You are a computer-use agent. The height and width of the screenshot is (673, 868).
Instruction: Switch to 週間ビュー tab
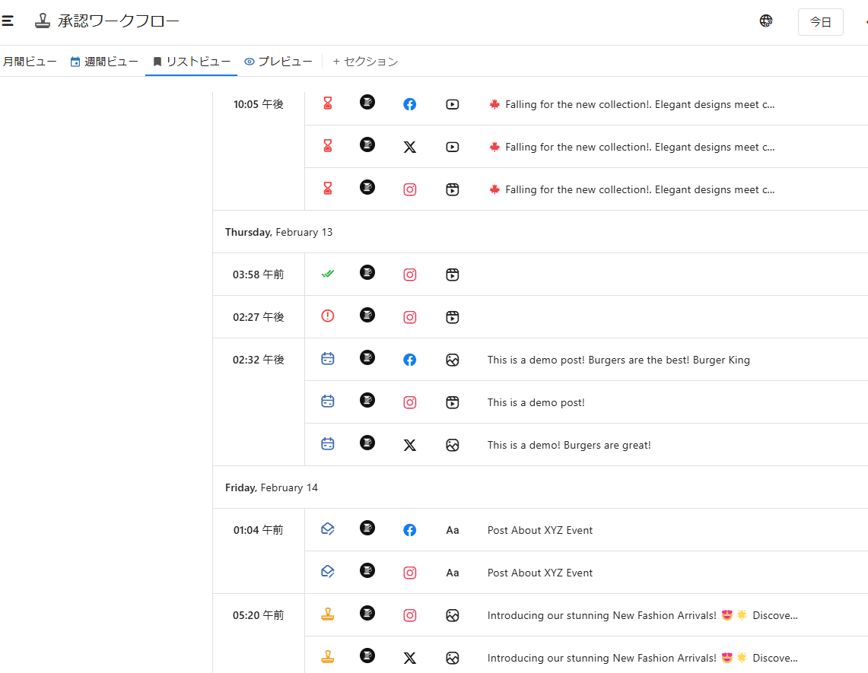point(104,62)
